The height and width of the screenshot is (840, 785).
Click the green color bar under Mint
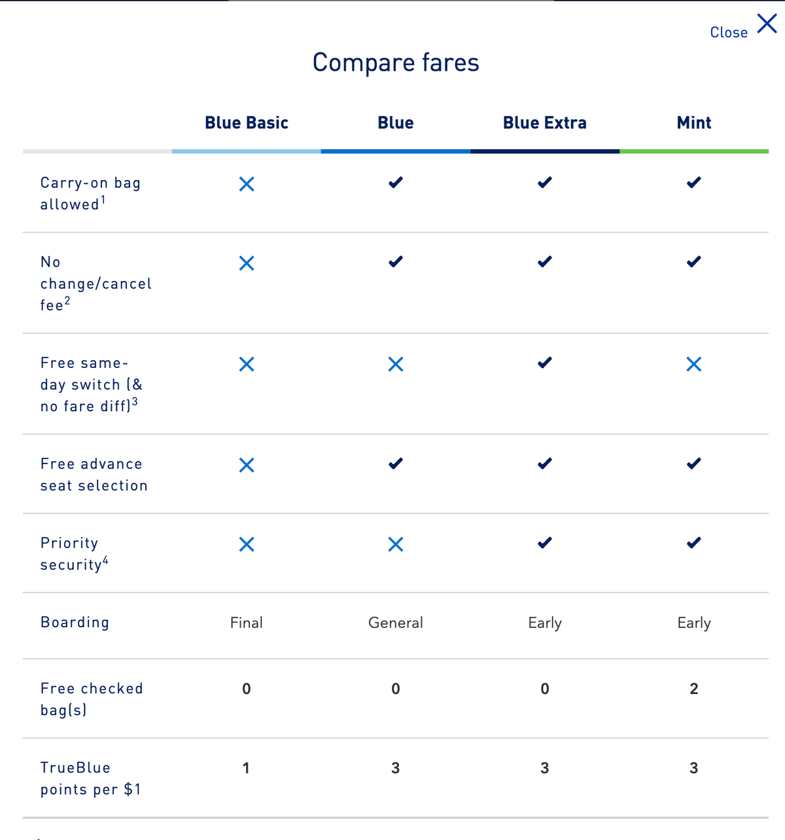point(694,151)
